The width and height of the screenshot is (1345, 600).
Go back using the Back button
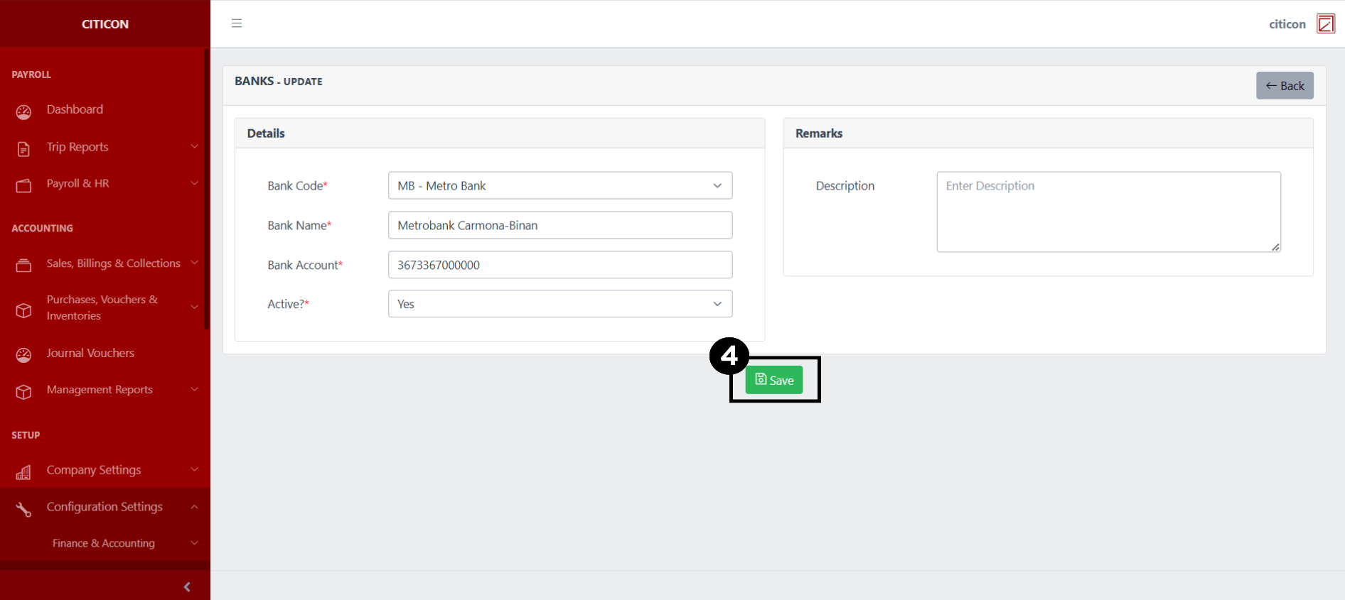click(1284, 86)
